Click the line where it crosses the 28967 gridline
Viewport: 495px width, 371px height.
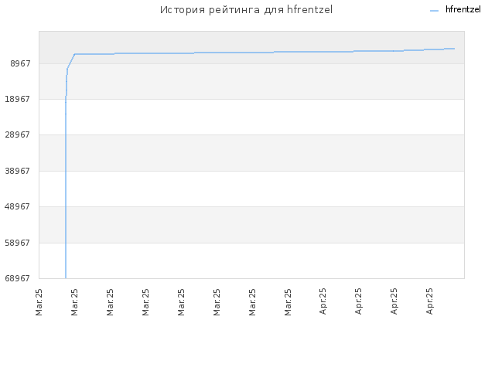[x=66, y=135]
